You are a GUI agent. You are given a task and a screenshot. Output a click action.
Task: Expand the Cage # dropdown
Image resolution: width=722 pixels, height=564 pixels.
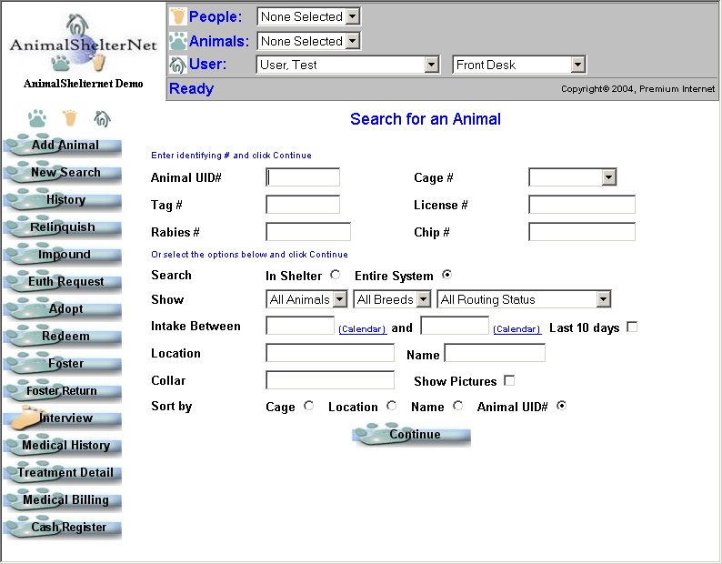pyautogui.click(x=572, y=177)
